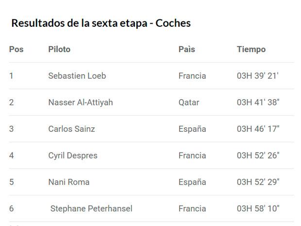Click driver name Nasser Al-Attiyah
Viewport: 301px width, 226px height.
click(81, 103)
